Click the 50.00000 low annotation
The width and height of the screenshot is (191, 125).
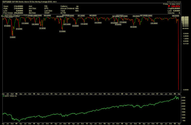pos(133,27)
